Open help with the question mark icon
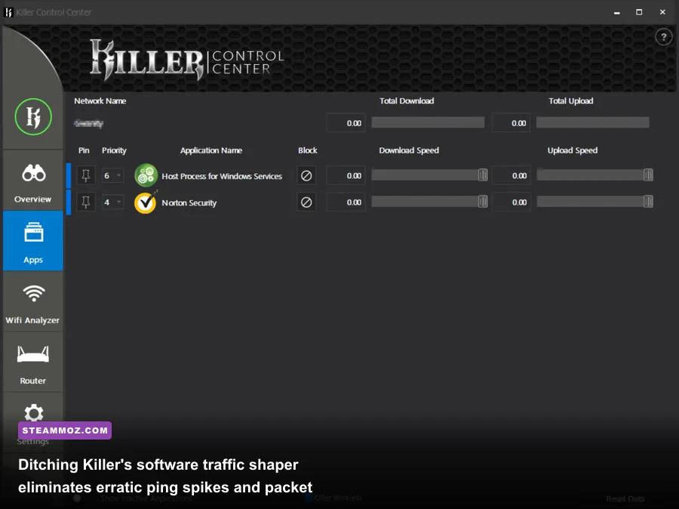The width and height of the screenshot is (679, 509). click(x=663, y=37)
